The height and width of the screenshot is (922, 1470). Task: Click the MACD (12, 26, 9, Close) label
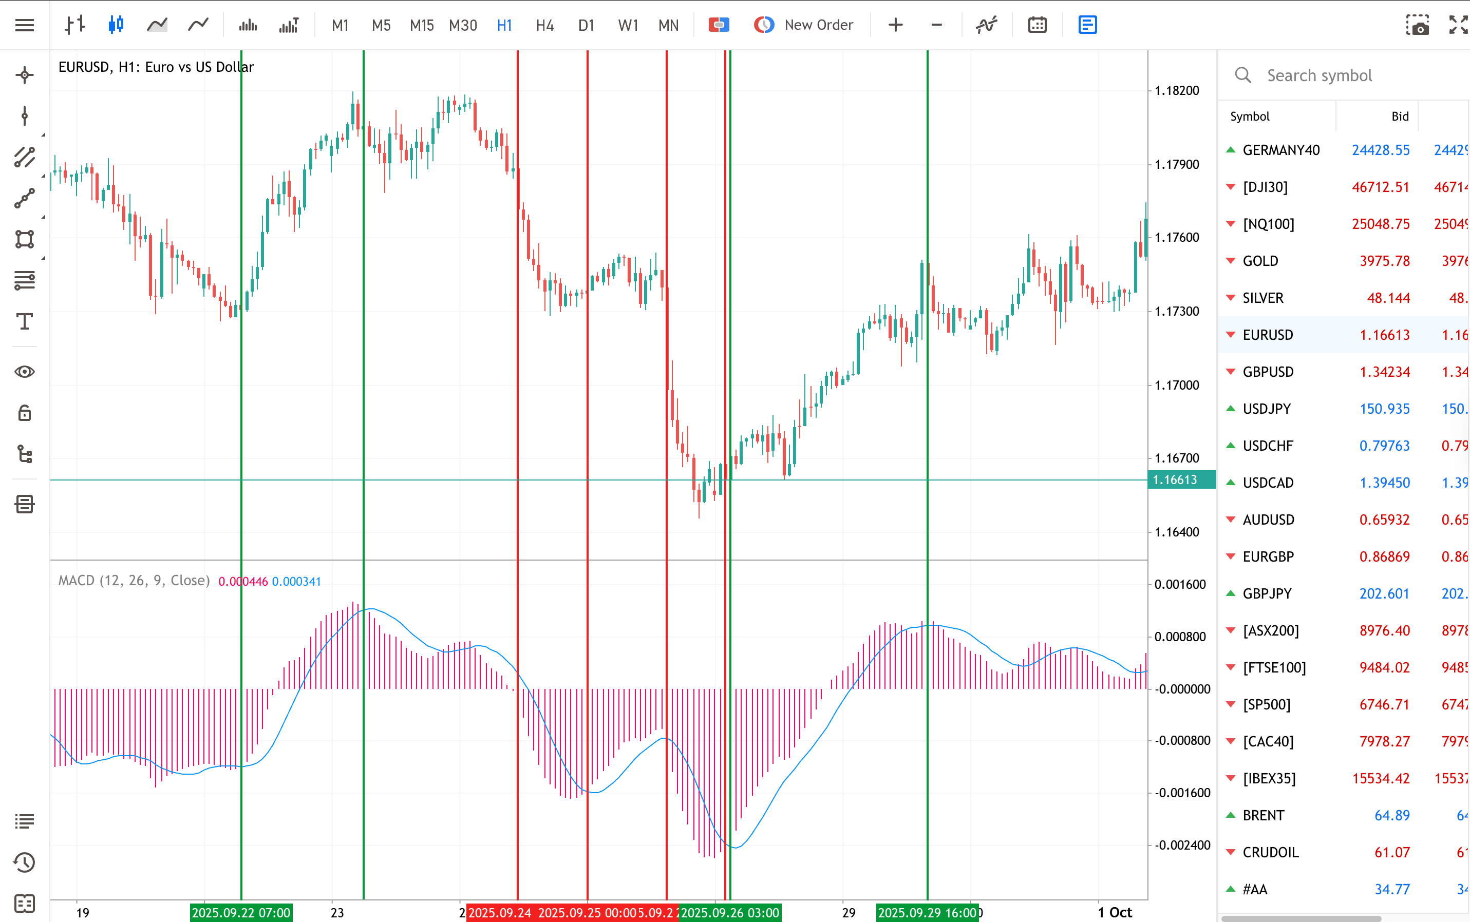click(x=134, y=581)
